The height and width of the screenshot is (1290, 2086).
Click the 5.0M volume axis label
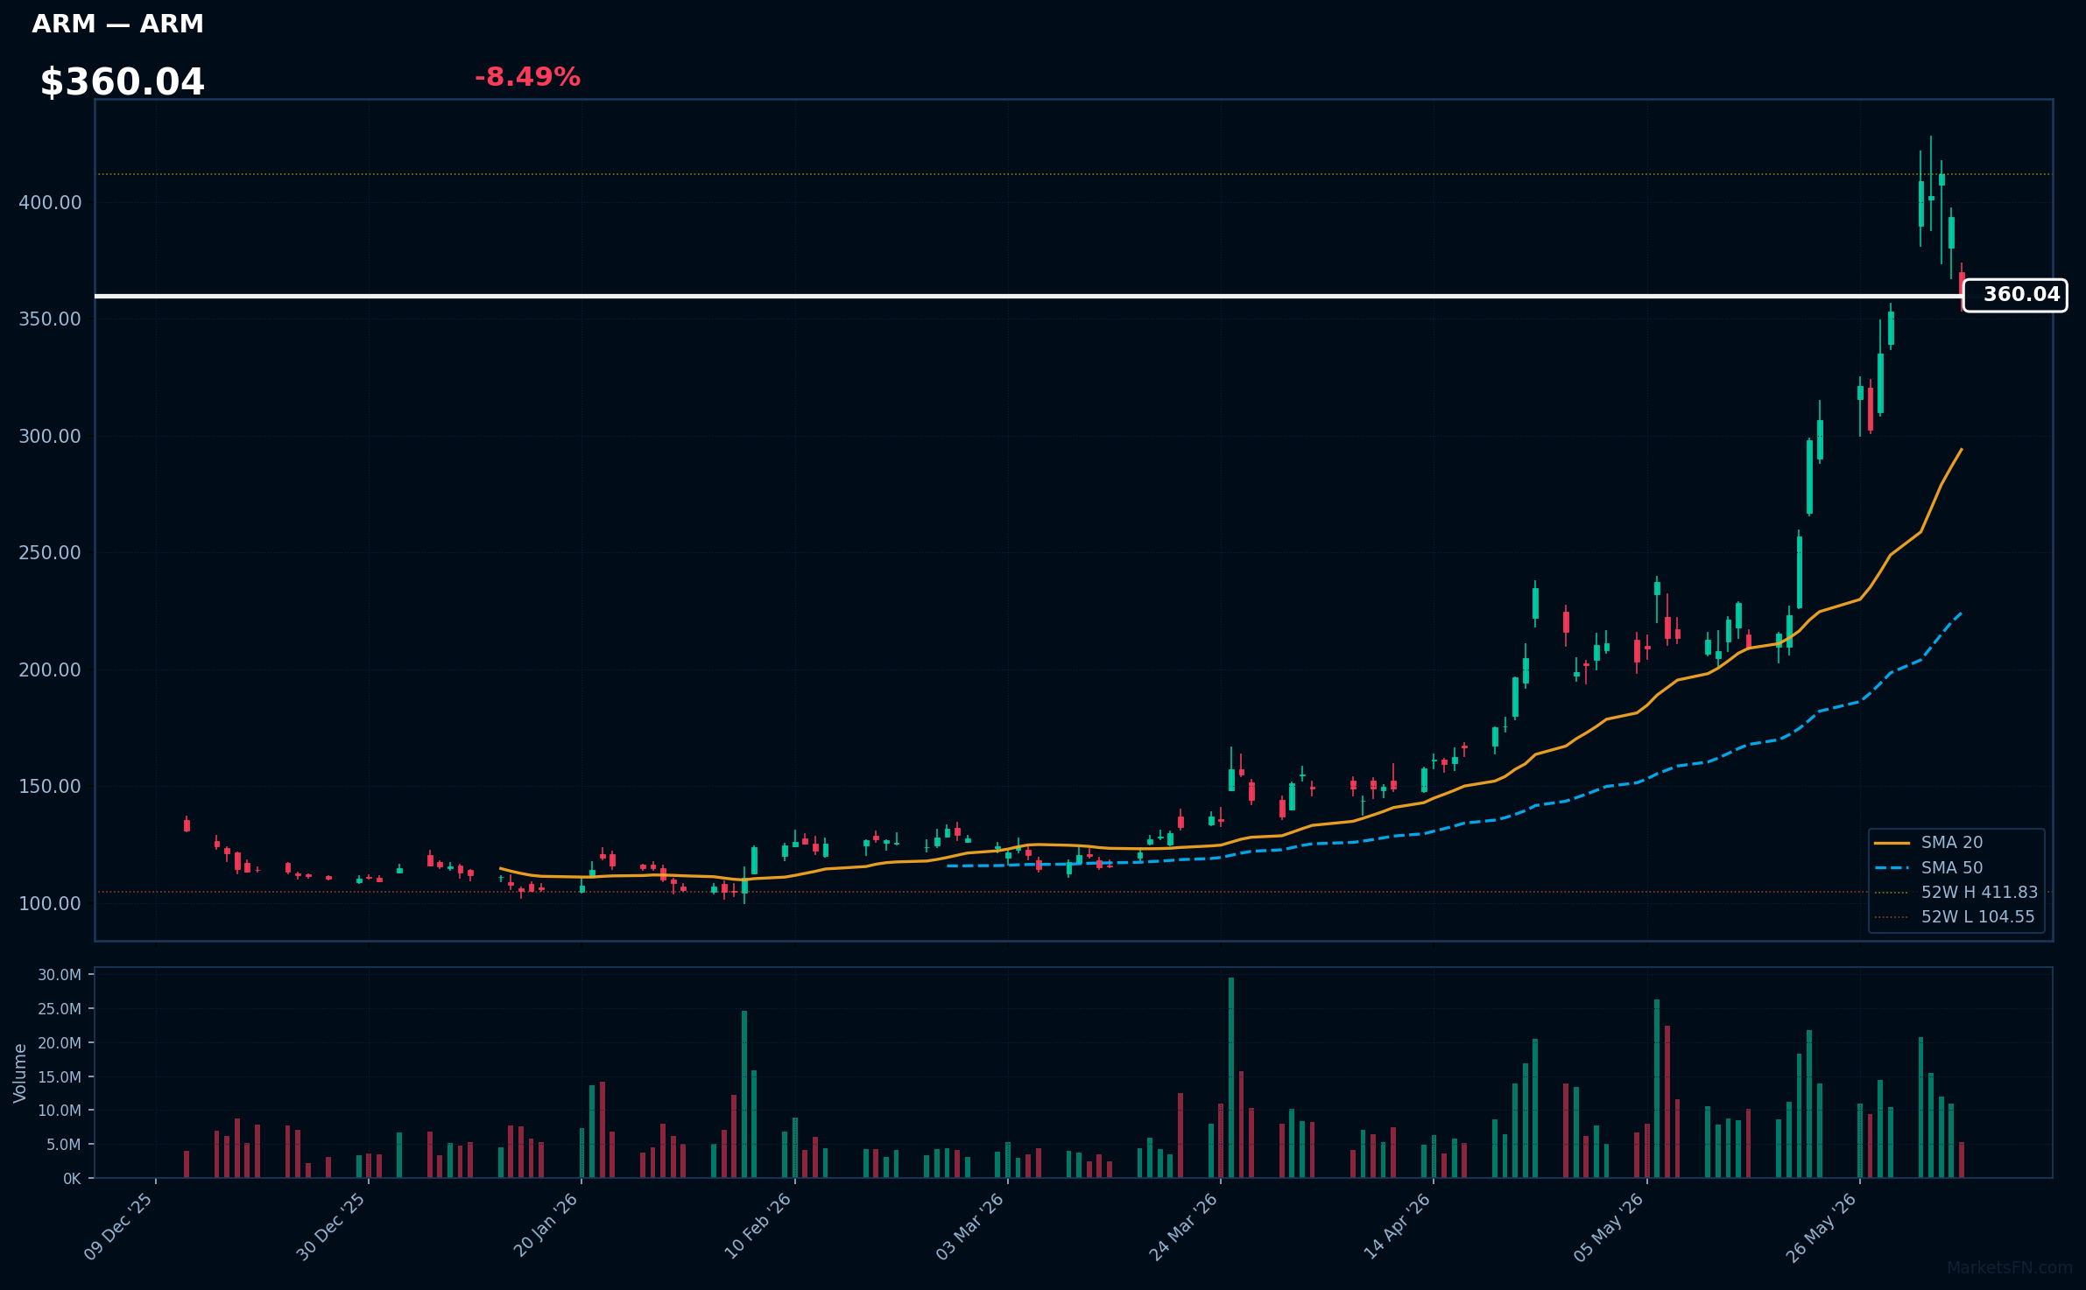pyautogui.click(x=63, y=1145)
